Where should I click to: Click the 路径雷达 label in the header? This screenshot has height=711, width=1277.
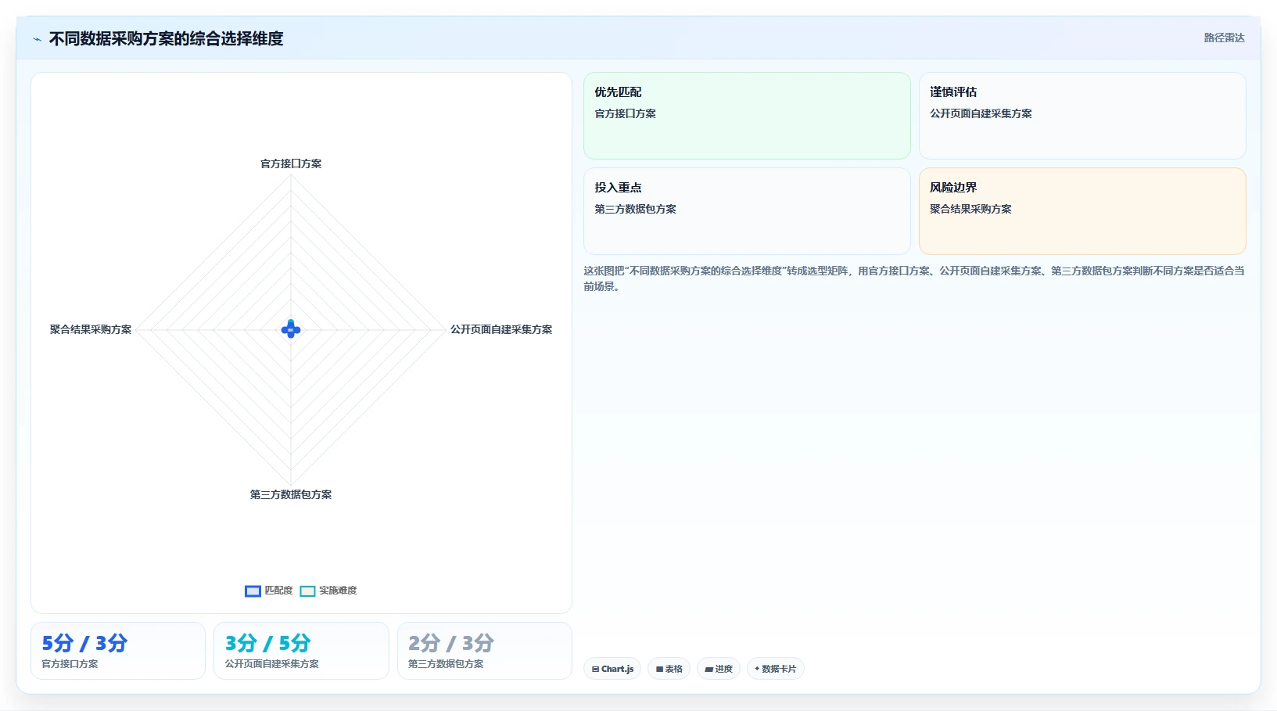(x=1224, y=38)
